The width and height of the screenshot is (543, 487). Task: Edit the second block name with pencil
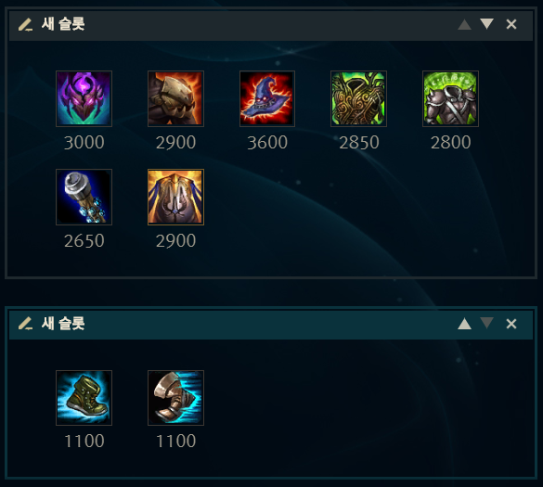coord(25,324)
